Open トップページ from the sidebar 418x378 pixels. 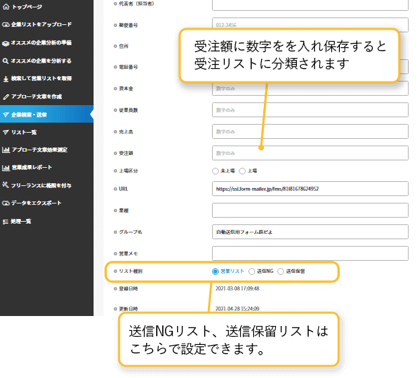tap(27, 7)
